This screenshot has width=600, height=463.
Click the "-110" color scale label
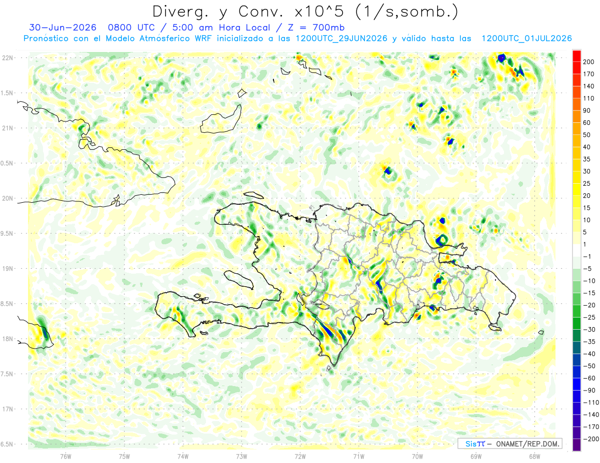592,403
